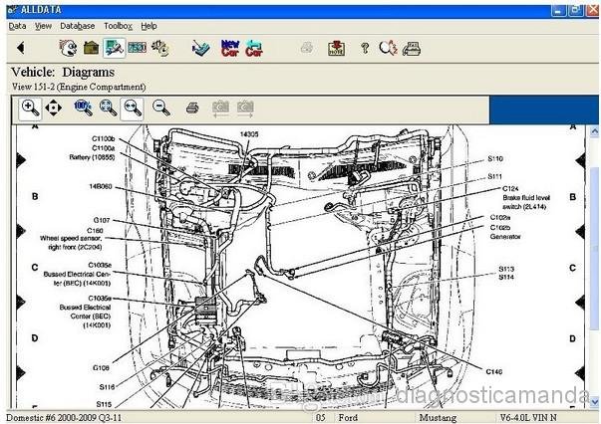Click the highlighted diagrams toolbar icon
601x424 pixels.
pyautogui.click(x=115, y=48)
